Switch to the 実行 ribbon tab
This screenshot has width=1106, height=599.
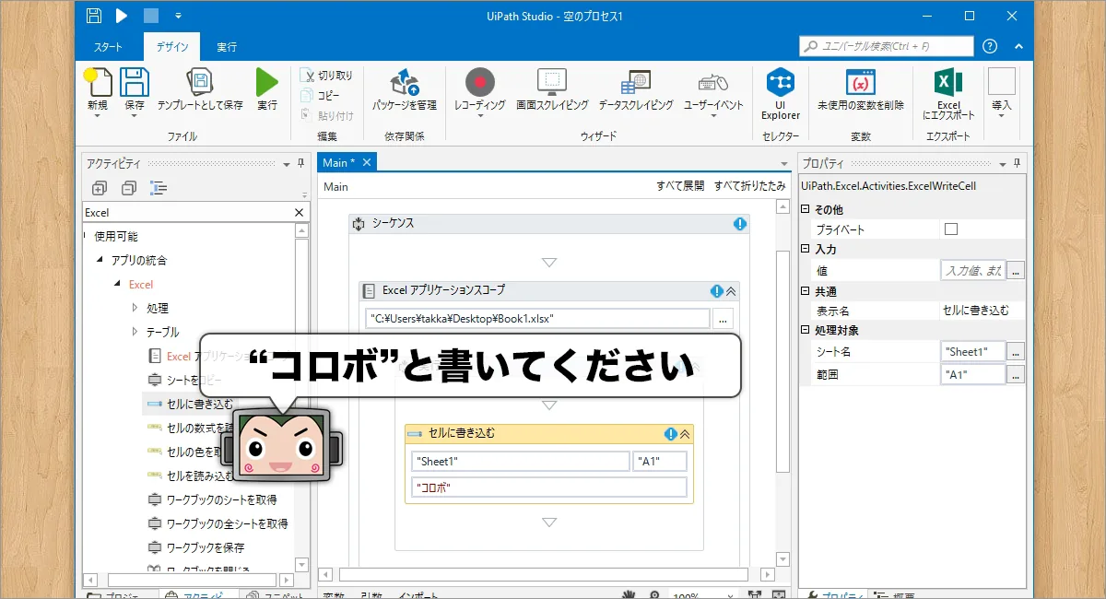tap(227, 47)
